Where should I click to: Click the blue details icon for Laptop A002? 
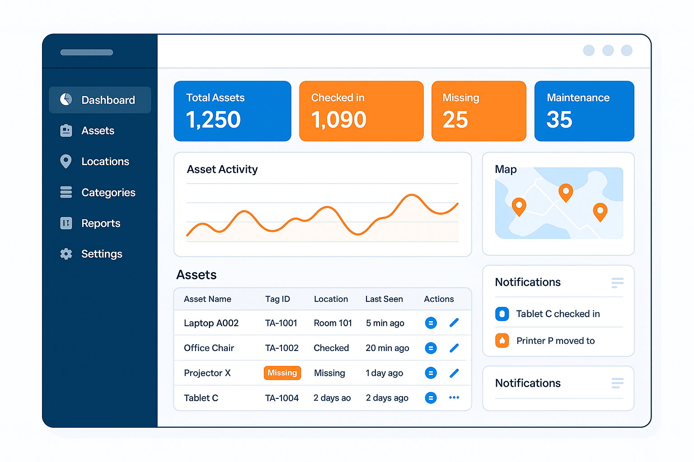431,323
